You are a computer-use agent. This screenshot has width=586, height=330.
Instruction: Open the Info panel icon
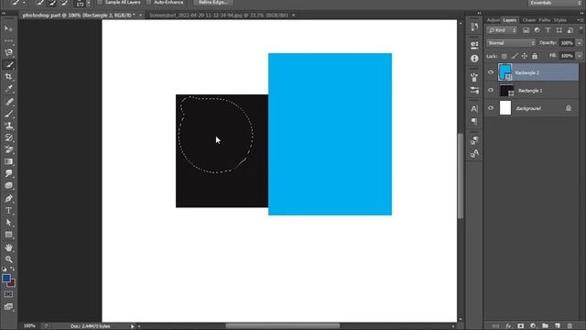tap(474, 59)
